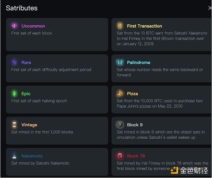Click the Block 9 cube icon
The width and height of the screenshot is (212, 178).
[x=120, y=125]
